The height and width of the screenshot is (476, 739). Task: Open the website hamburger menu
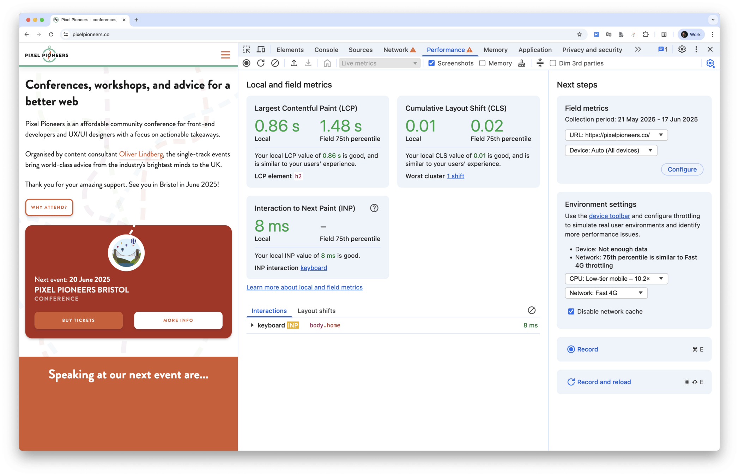(225, 55)
